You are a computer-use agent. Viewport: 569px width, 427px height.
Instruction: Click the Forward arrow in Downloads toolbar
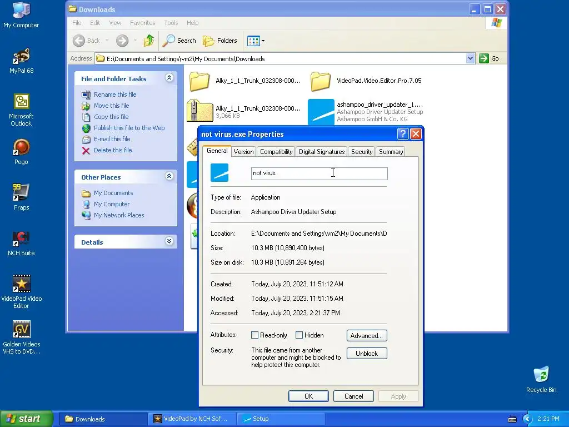click(122, 41)
